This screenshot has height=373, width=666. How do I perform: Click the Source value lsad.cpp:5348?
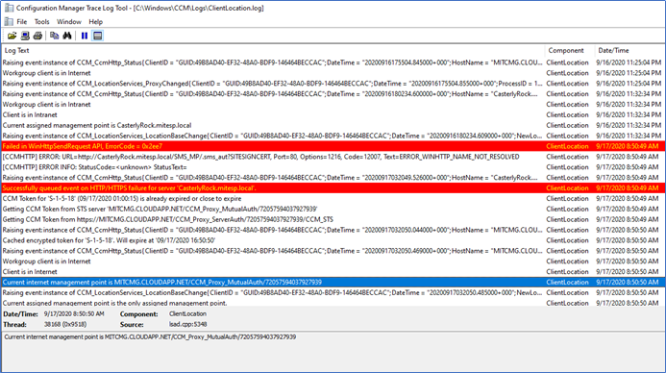pyautogui.click(x=187, y=325)
